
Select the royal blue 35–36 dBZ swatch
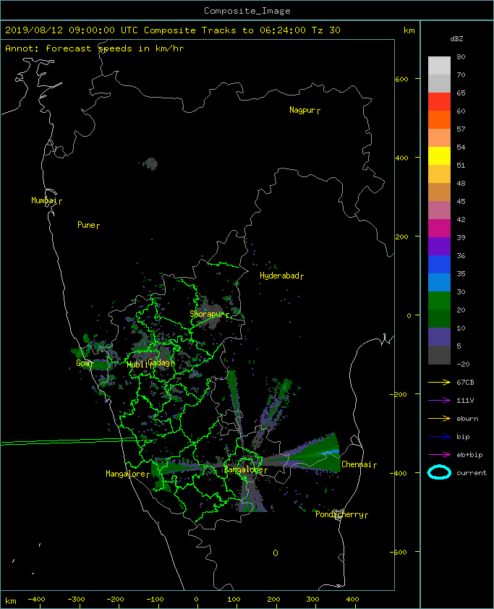[x=439, y=264]
